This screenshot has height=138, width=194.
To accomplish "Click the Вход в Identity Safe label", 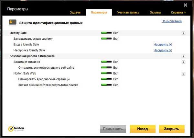I will pyautogui.click(x=26, y=44).
